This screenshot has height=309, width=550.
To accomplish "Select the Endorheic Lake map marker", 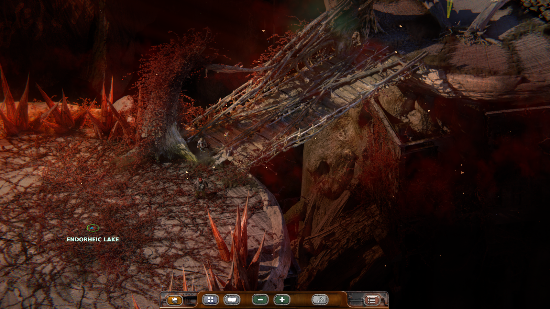I will [93, 228].
